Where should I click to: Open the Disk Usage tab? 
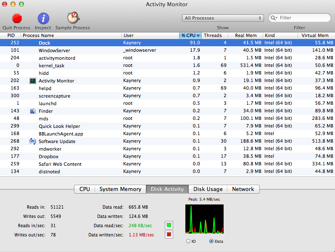pos(208,189)
